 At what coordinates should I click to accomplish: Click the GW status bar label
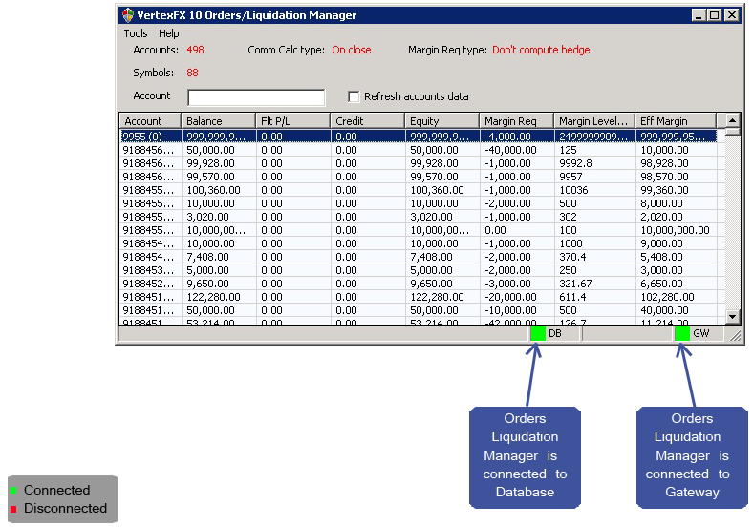(701, 333)
